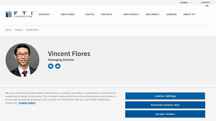Open Cookies Settings
The height and width of the screenshot is (121, 216).
click(x=165, y=96)
